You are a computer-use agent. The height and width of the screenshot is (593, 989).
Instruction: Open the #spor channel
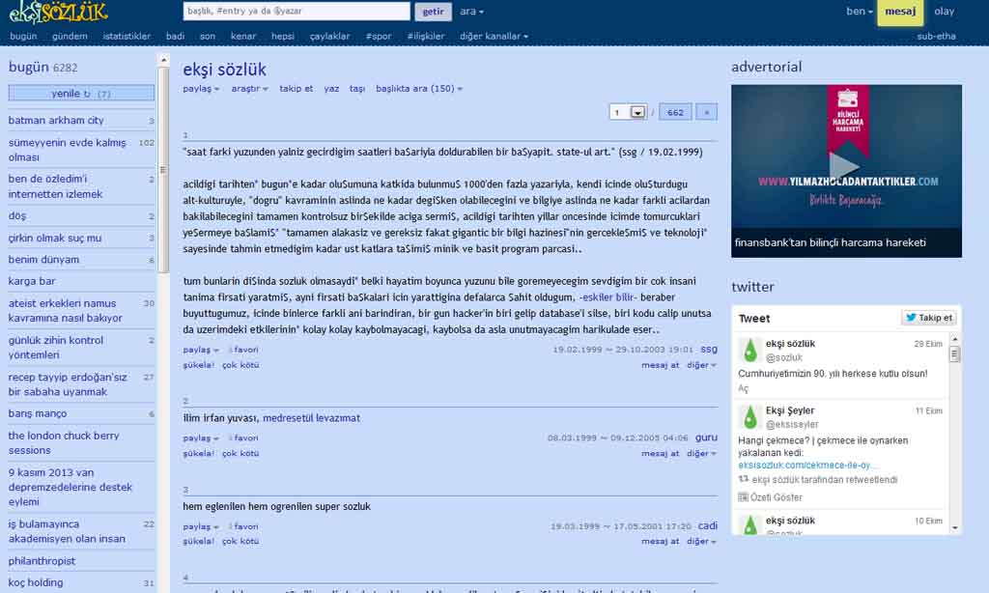379,36
